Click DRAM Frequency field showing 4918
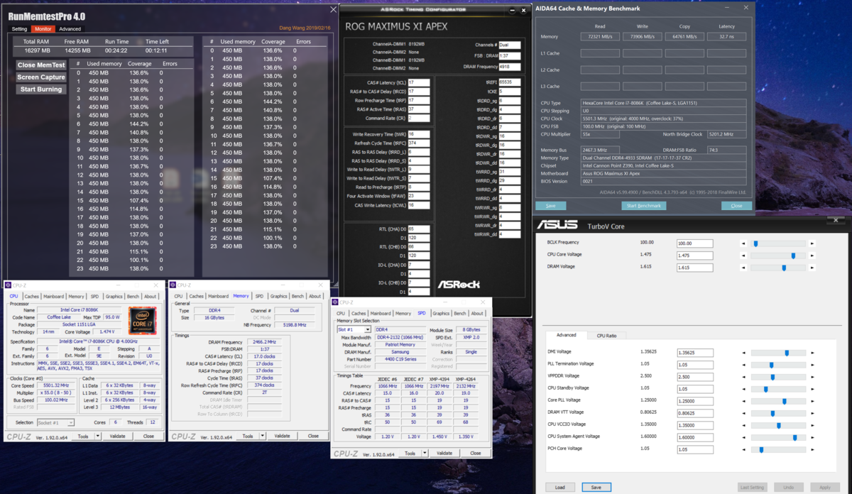Viewport: 852px width, 494px height. pos(510,66)
